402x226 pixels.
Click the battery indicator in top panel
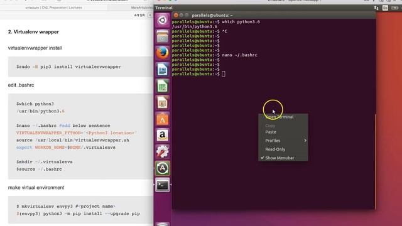click(395, 8)
